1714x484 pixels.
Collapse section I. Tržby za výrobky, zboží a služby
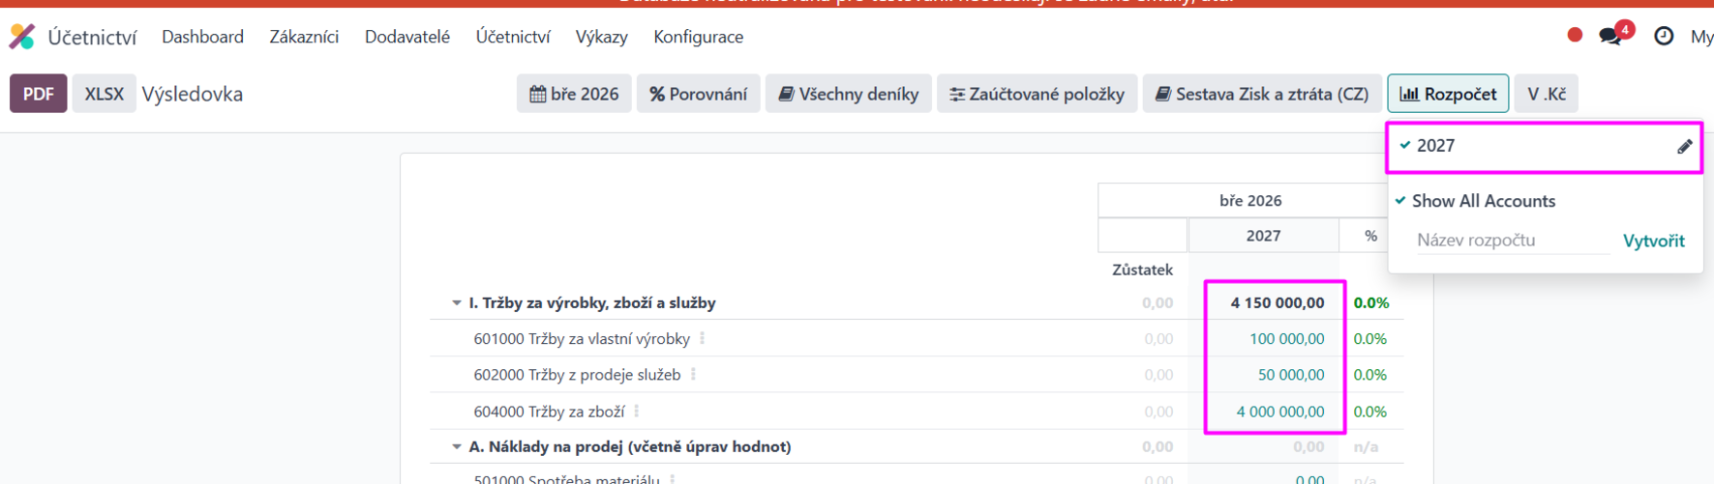coord(457,302)
